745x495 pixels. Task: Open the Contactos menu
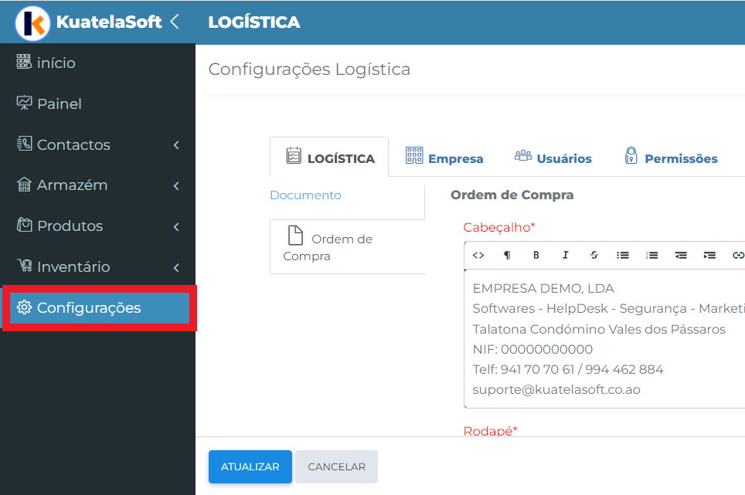[97, 144]
